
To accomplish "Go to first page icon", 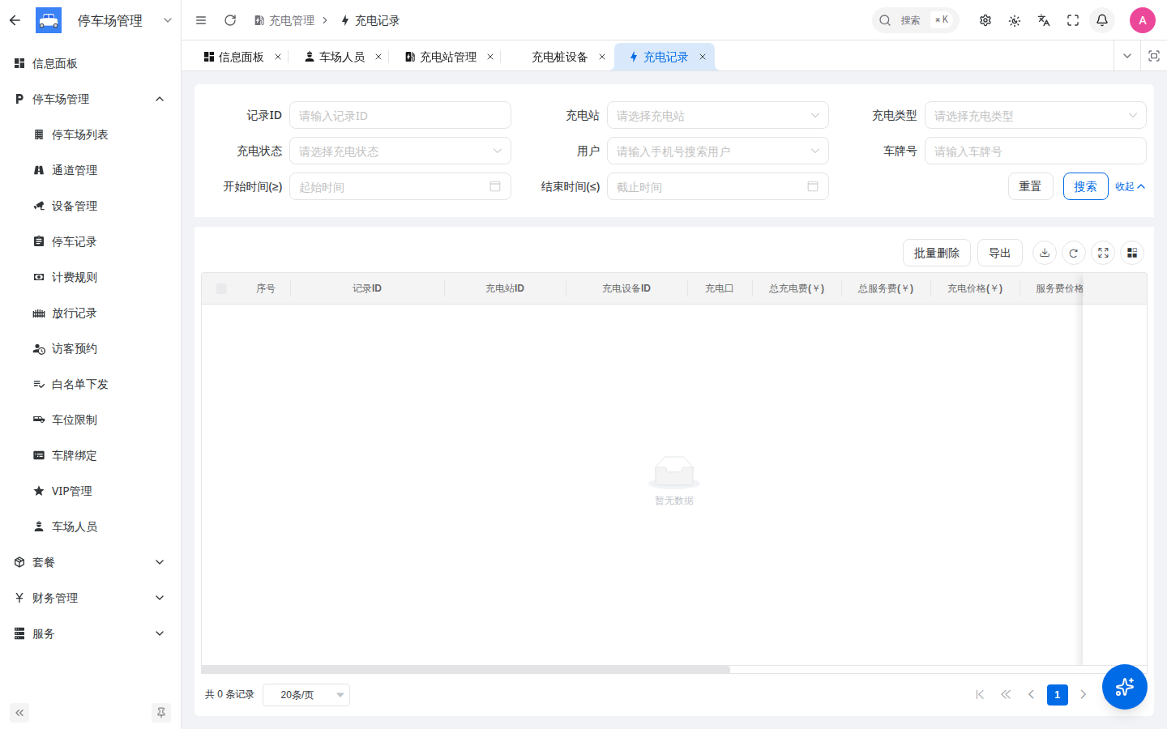I will click(x=980, y=694).
